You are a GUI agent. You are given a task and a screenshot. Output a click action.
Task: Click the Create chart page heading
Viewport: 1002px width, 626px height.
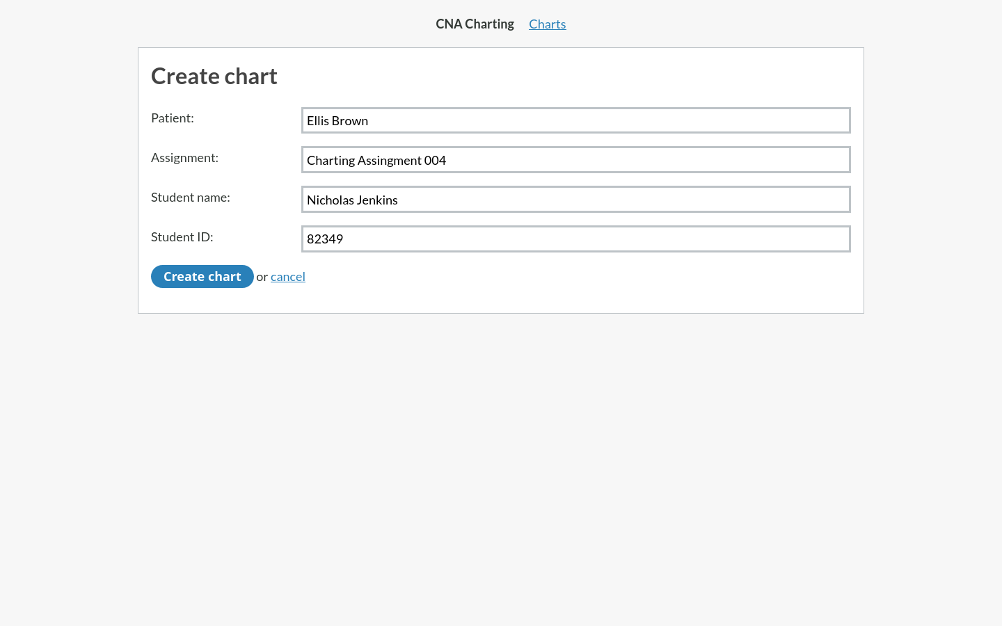tap(214, 77)
